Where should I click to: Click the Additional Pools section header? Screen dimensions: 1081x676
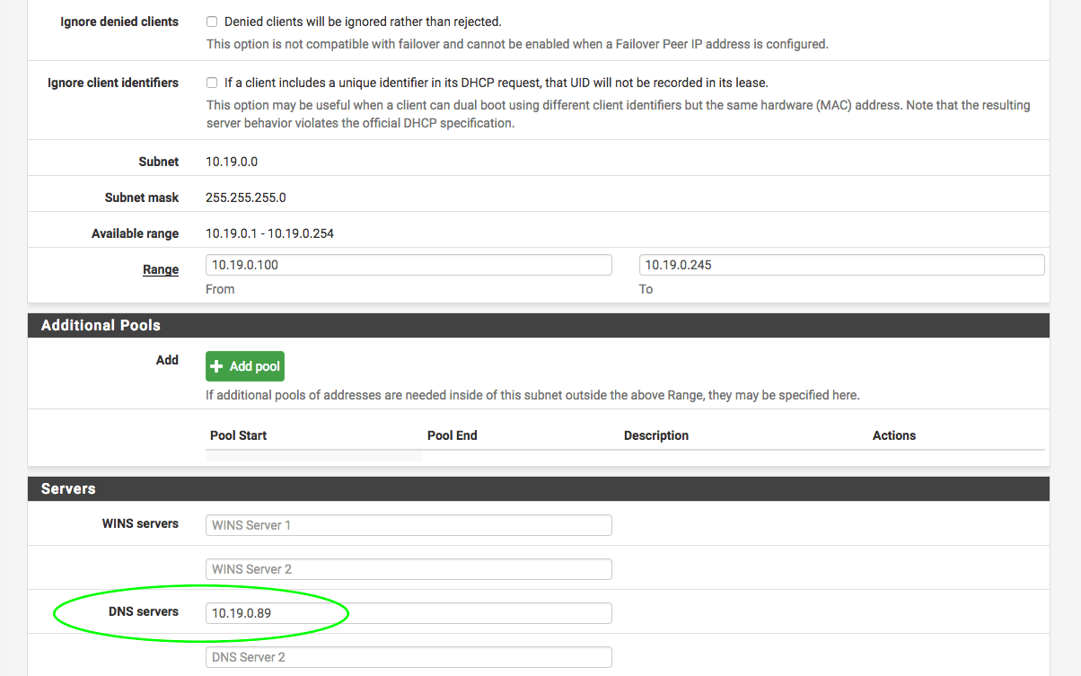(x=101, y=325)
